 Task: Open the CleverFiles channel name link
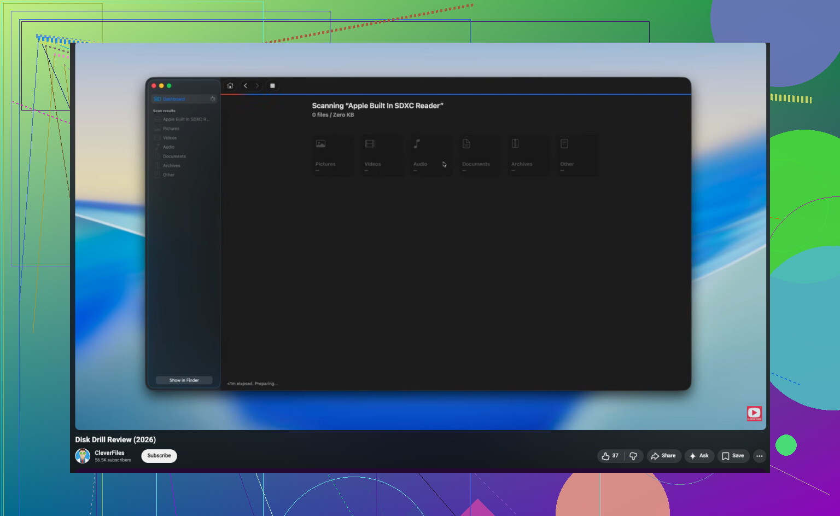[109, 453]
